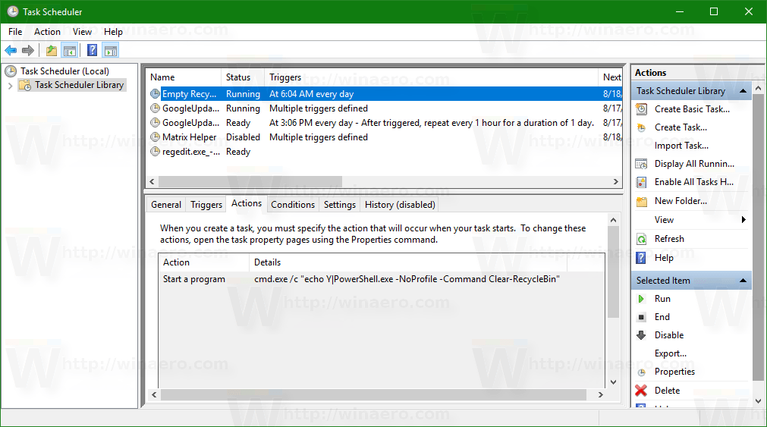The image size is (767, 427).
Task: Click the clock icon beside Matrix Helper
Action: pyautogui.click(x=155, y=137)
